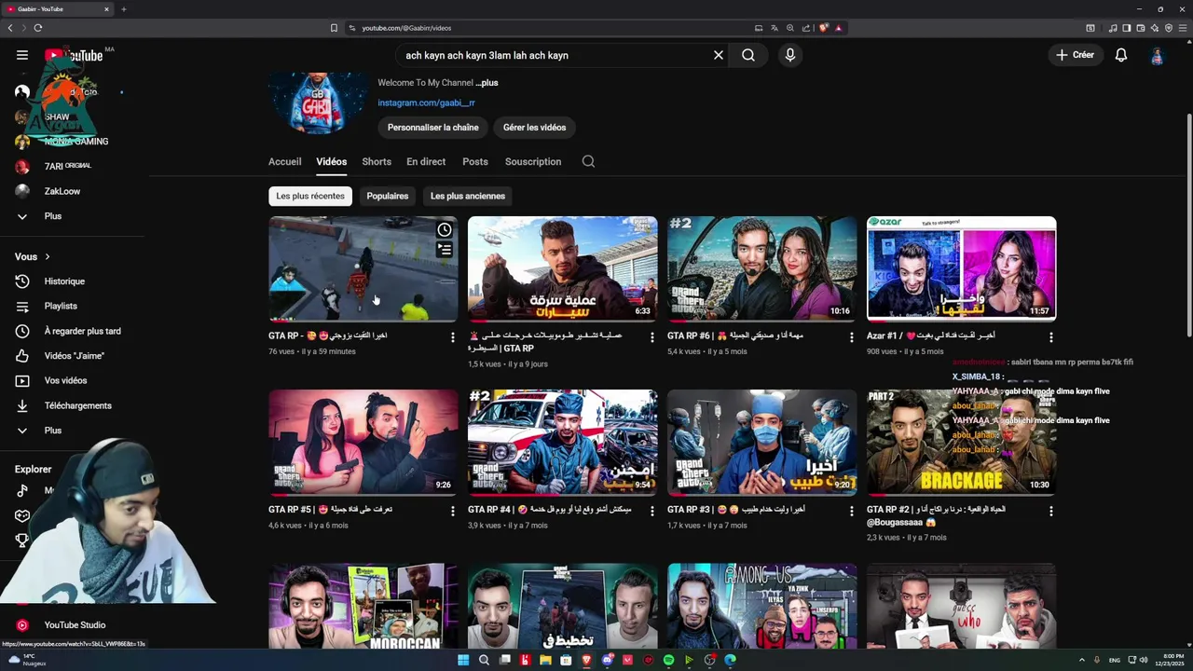
Task: Click the Brave Rewards triangle icon
Action: (838, 28)
